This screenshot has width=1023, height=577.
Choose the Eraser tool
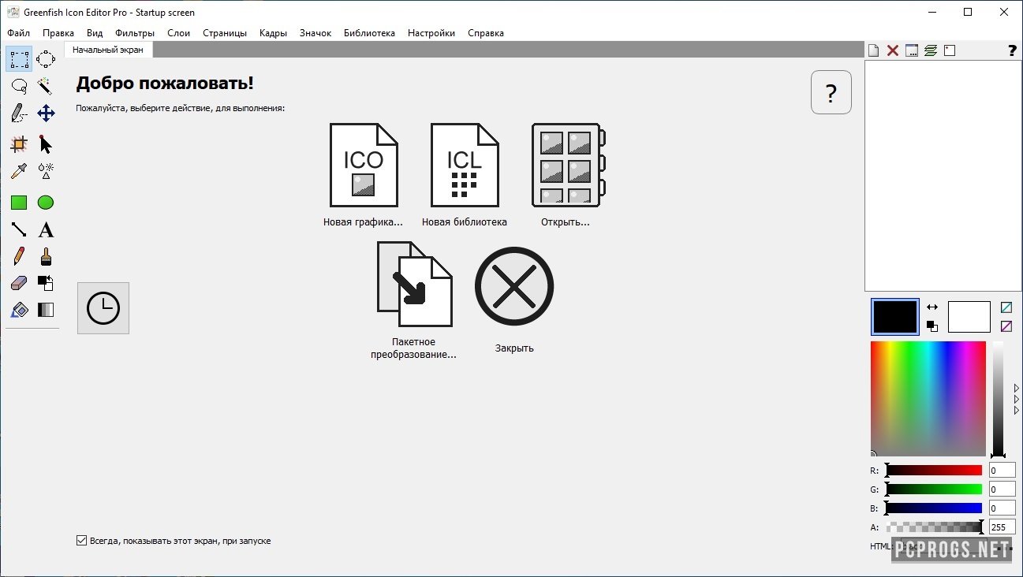coord(19,283)
